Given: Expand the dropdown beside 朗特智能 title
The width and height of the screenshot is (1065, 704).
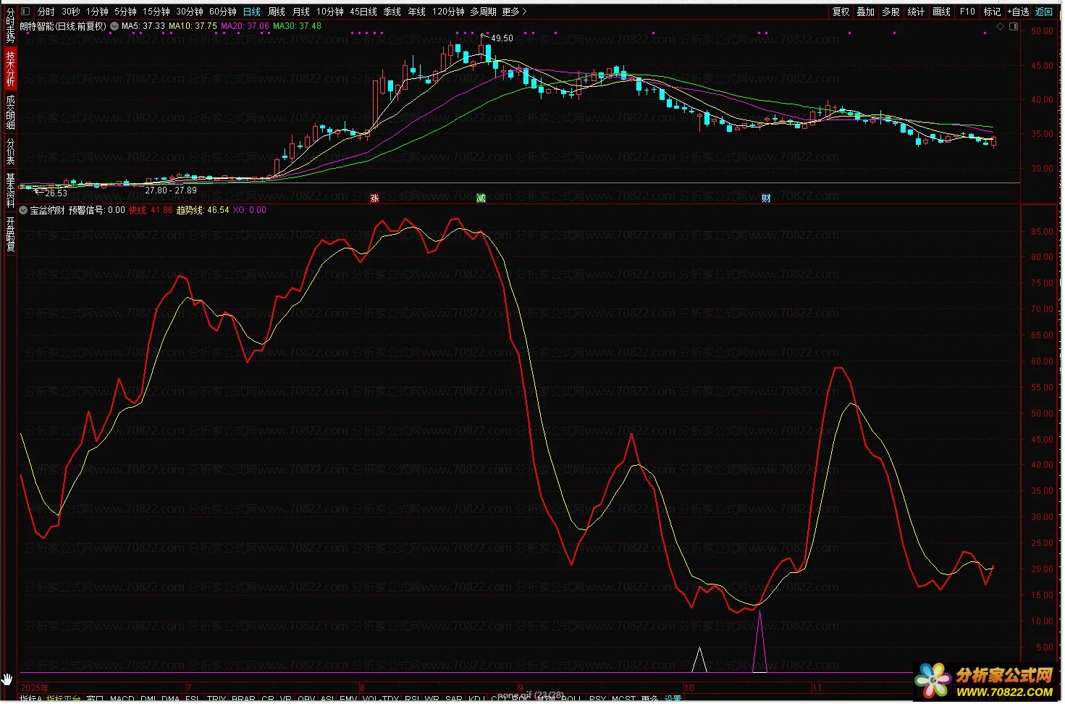Looking at the screenshot, I should coord(114,26).
